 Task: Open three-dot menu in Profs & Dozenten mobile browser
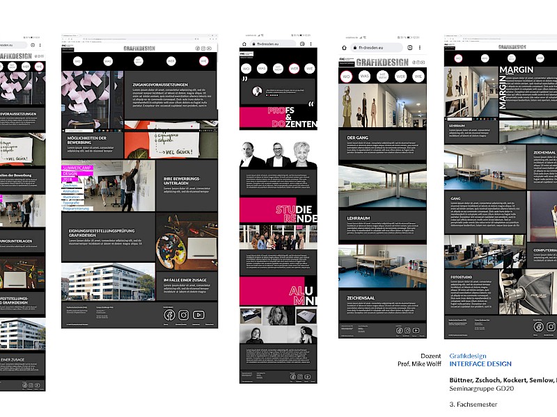(311, 44)
